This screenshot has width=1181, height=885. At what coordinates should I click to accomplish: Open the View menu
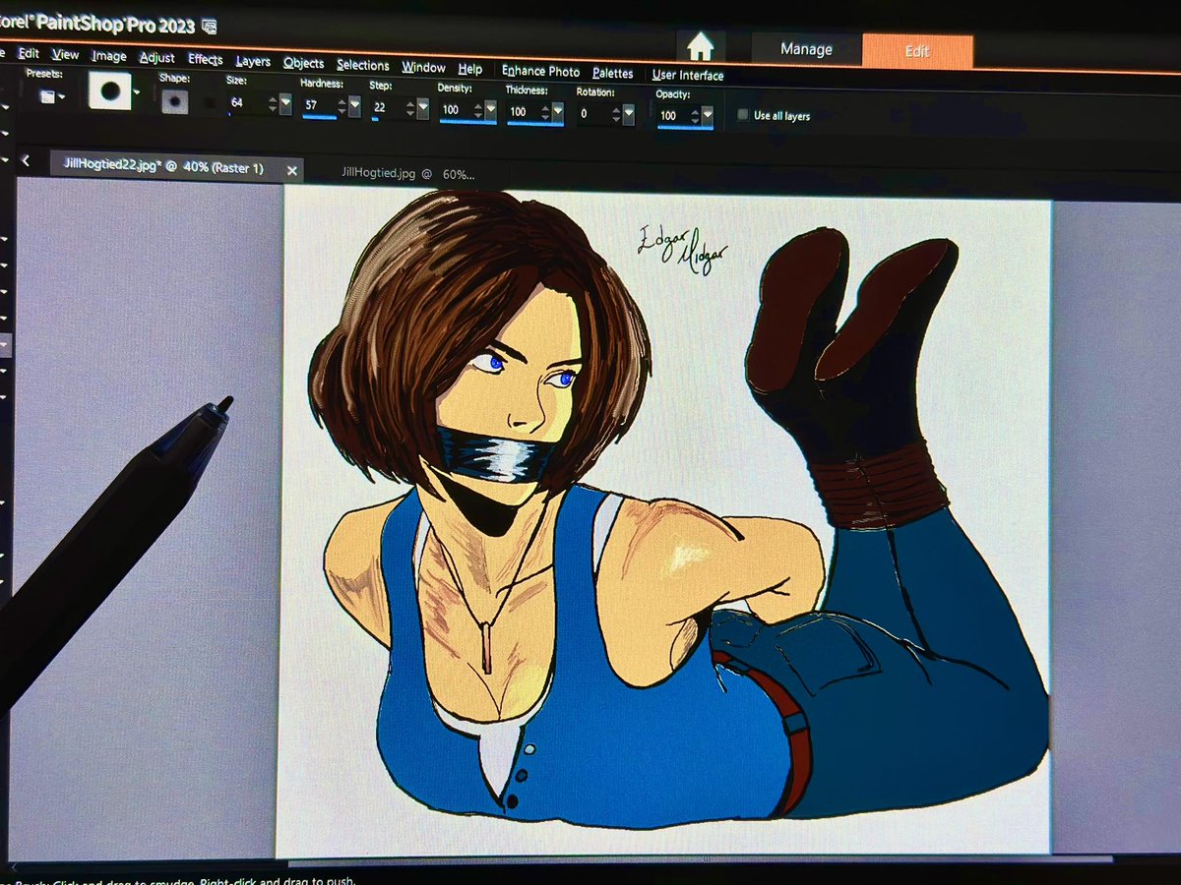66,55
